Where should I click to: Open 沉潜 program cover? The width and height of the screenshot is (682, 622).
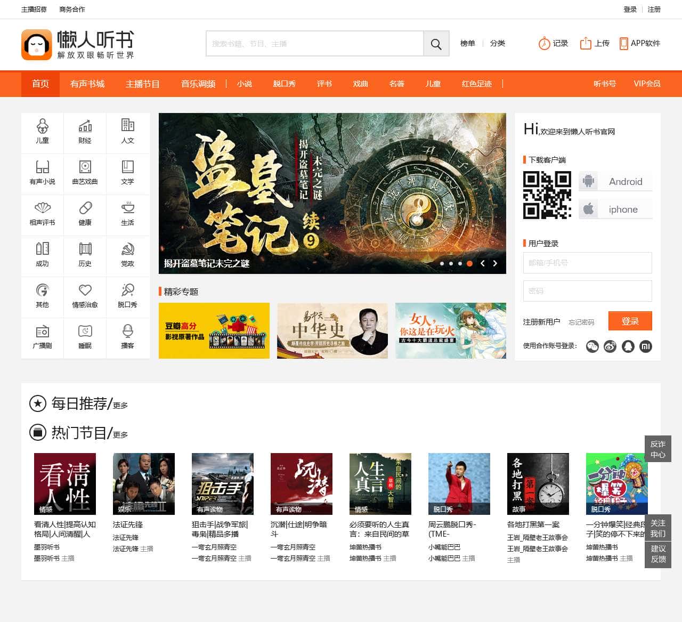302,484
